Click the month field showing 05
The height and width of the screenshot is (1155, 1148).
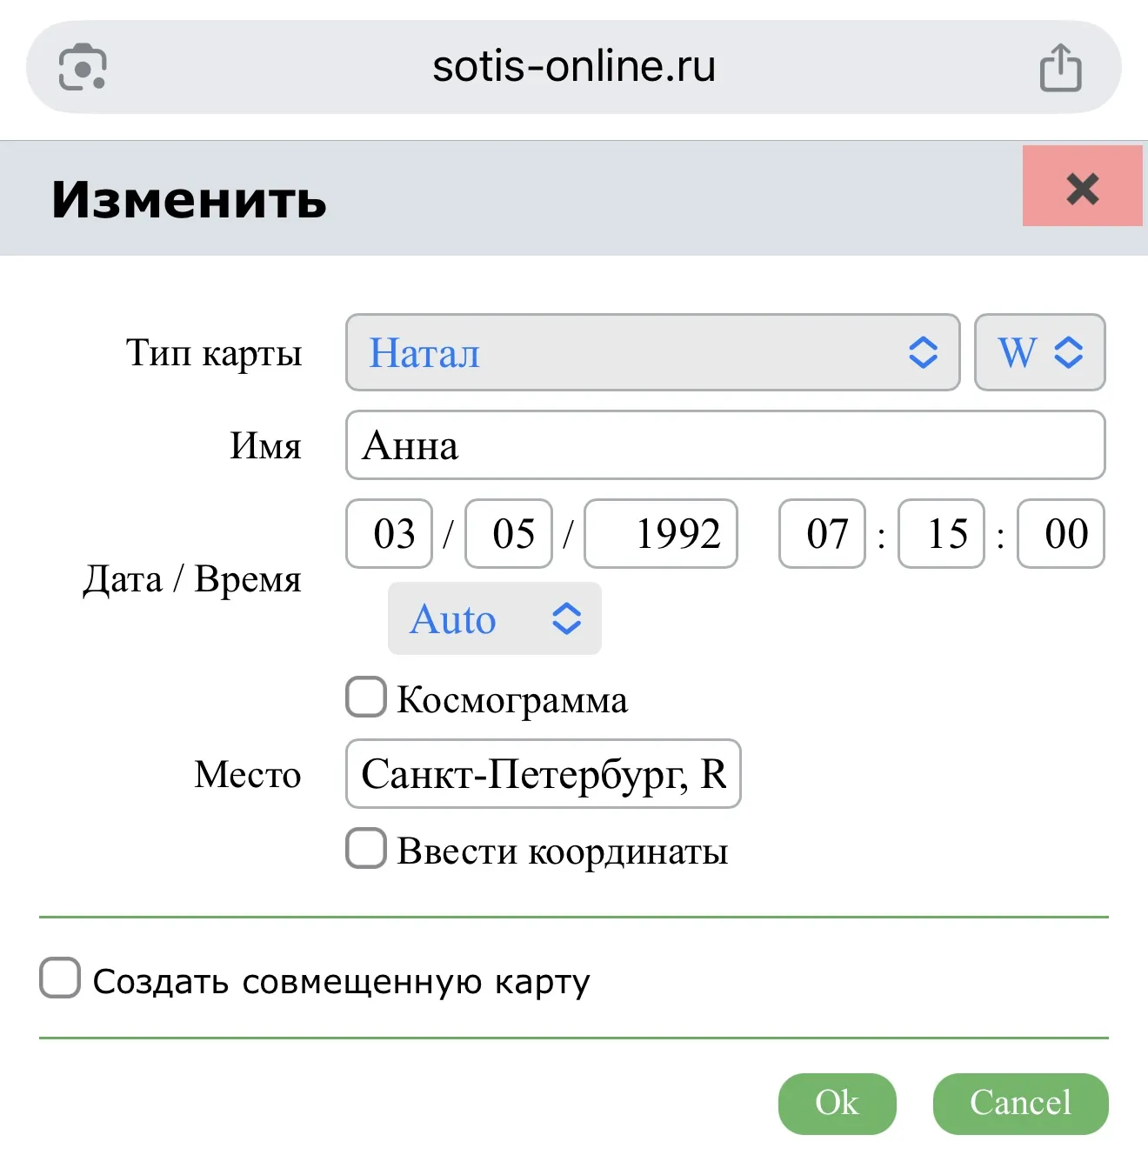509,533
